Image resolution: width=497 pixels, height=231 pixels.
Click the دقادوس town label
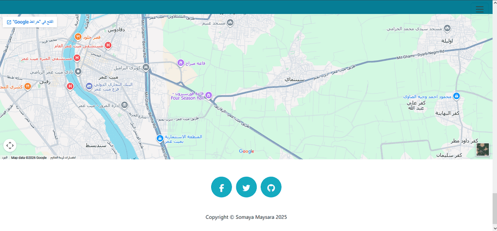(x=116, y=30)
